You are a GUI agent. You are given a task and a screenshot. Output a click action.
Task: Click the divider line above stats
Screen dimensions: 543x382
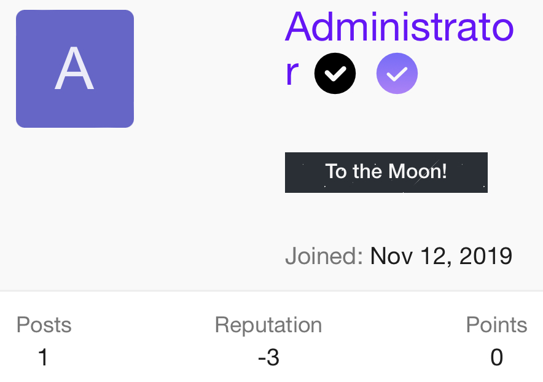point(271,290)
